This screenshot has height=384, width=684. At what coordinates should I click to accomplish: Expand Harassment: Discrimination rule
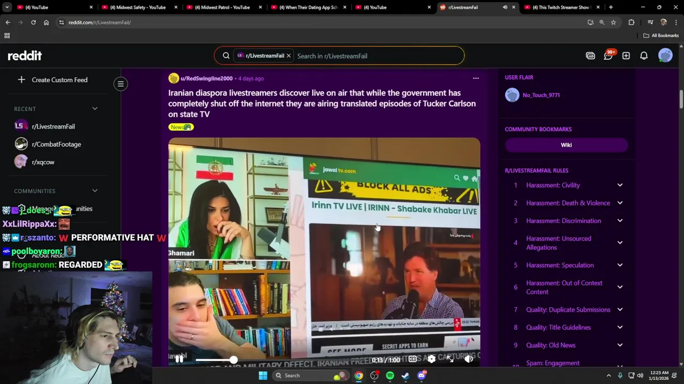[x=620, y=221]
